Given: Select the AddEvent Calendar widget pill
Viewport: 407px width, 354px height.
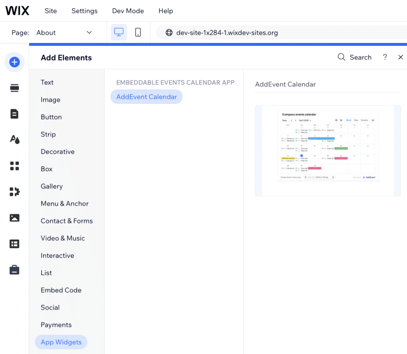Looking at the screenshot, I should point(146,97).
